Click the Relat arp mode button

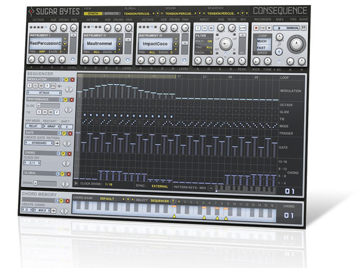pos(34,126)
